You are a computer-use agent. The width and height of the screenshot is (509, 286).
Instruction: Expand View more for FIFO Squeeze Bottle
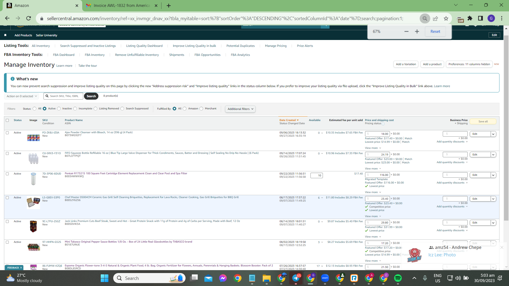pos(373,169)
